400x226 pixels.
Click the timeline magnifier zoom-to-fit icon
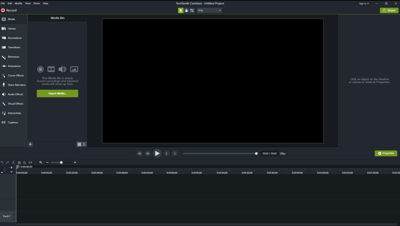[41, 162]
